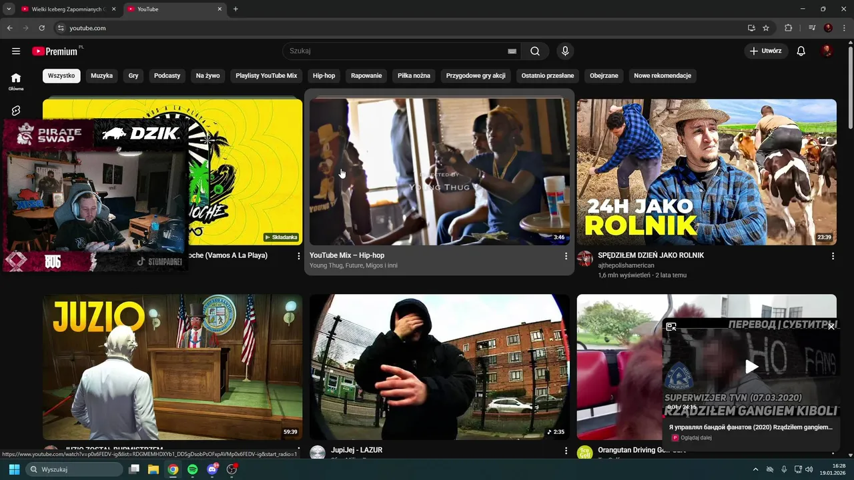Select the Podcasty filter chip

pos(167,76)
